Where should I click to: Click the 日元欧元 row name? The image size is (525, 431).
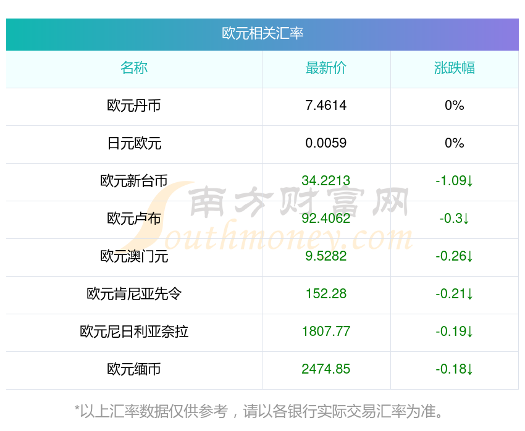(x=134, y=143)
